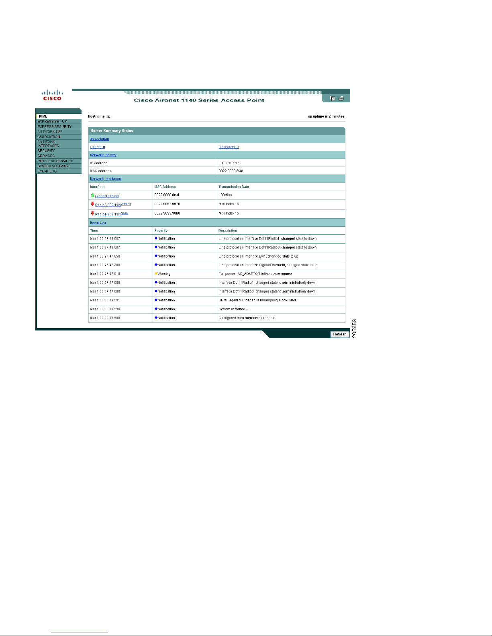Open the Association section link

100,139
